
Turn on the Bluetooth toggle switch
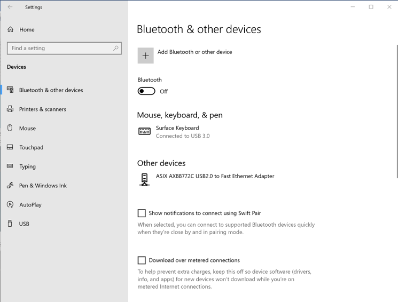(146, 91)
